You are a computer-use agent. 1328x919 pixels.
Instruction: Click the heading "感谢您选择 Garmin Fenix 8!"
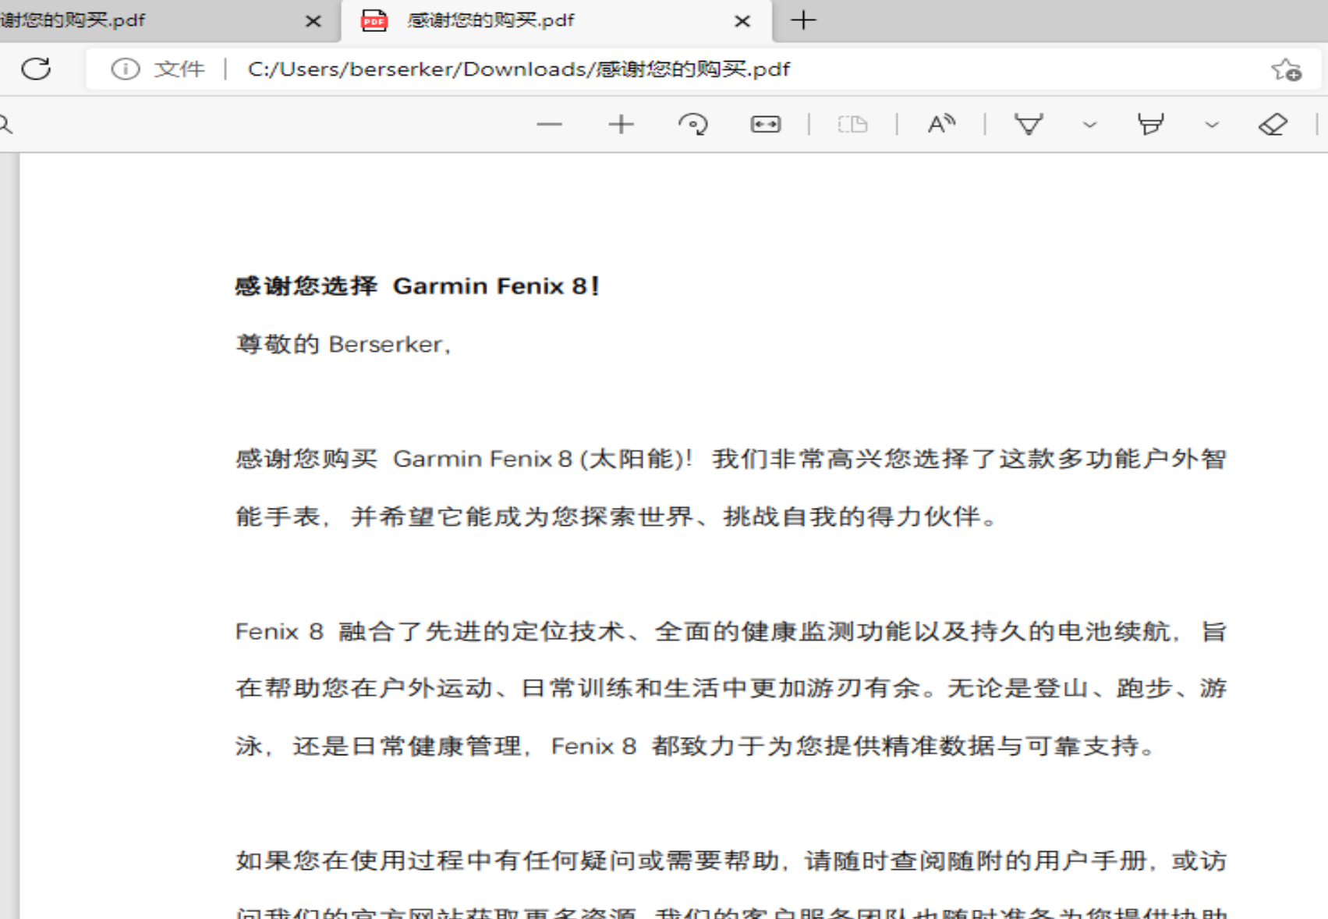[x=418, y=286]
